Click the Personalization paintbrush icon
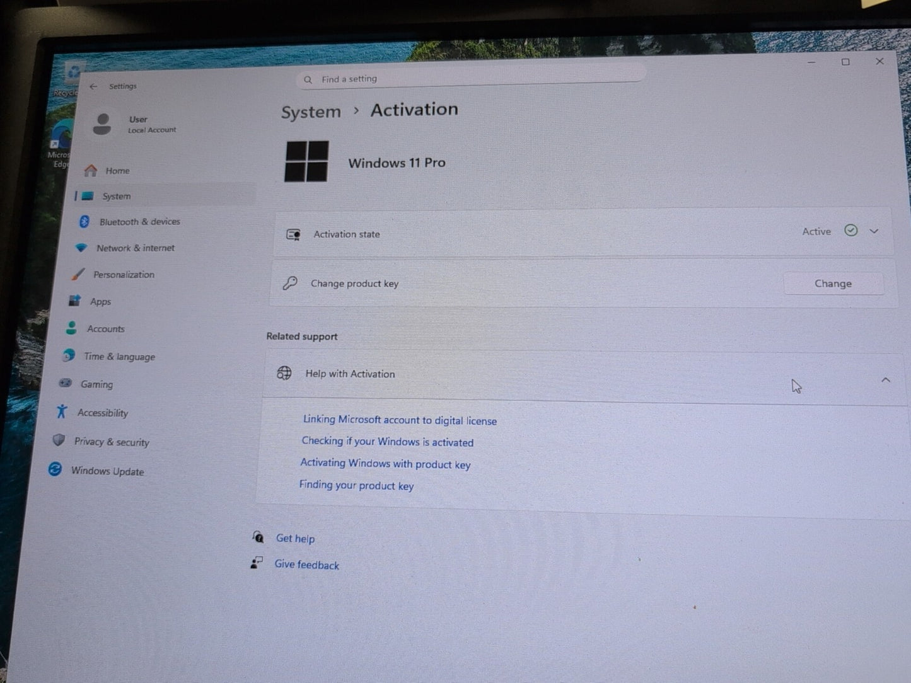911x683 pixels. click(78, 274)
